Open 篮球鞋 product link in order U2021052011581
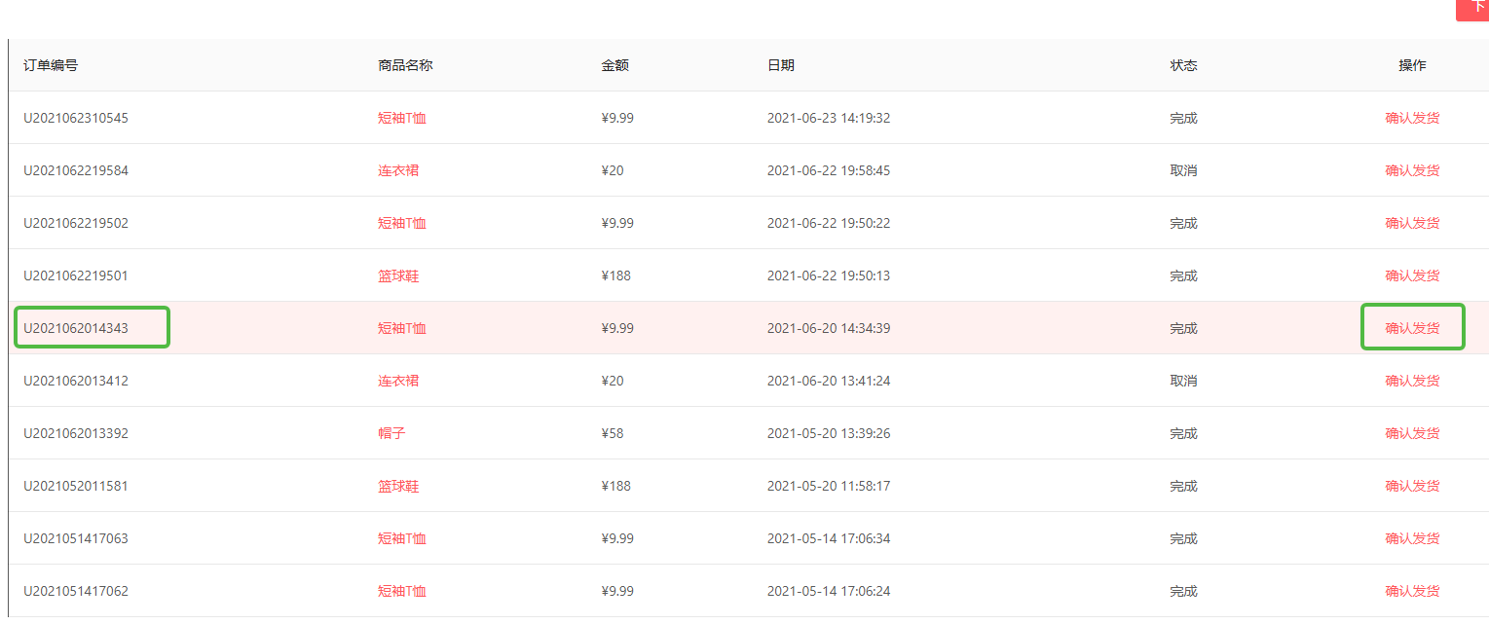This screenshot has height=624, width=1489. point(398,486)
